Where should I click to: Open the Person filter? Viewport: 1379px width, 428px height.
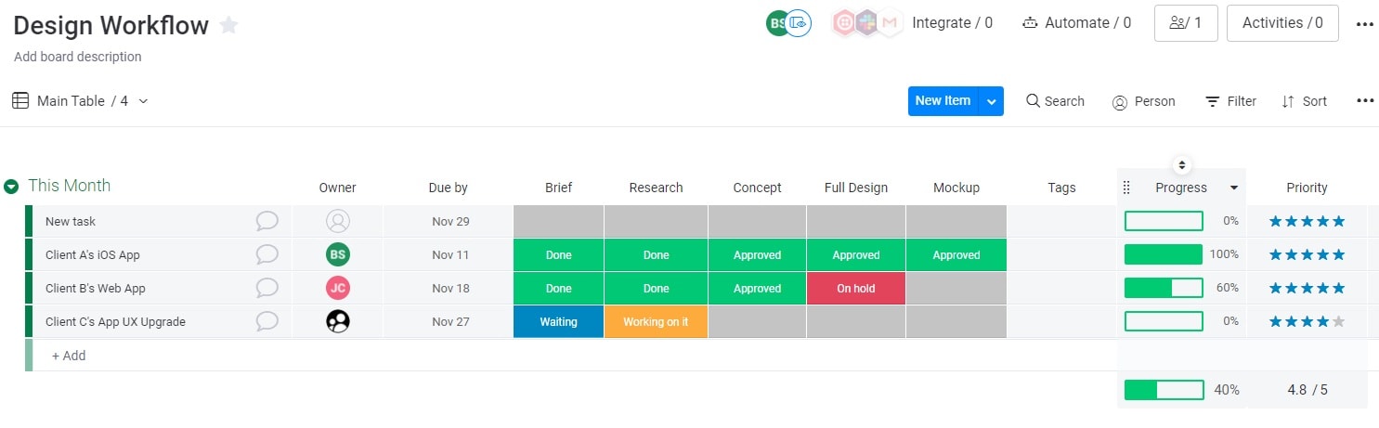coord(1143,101)
